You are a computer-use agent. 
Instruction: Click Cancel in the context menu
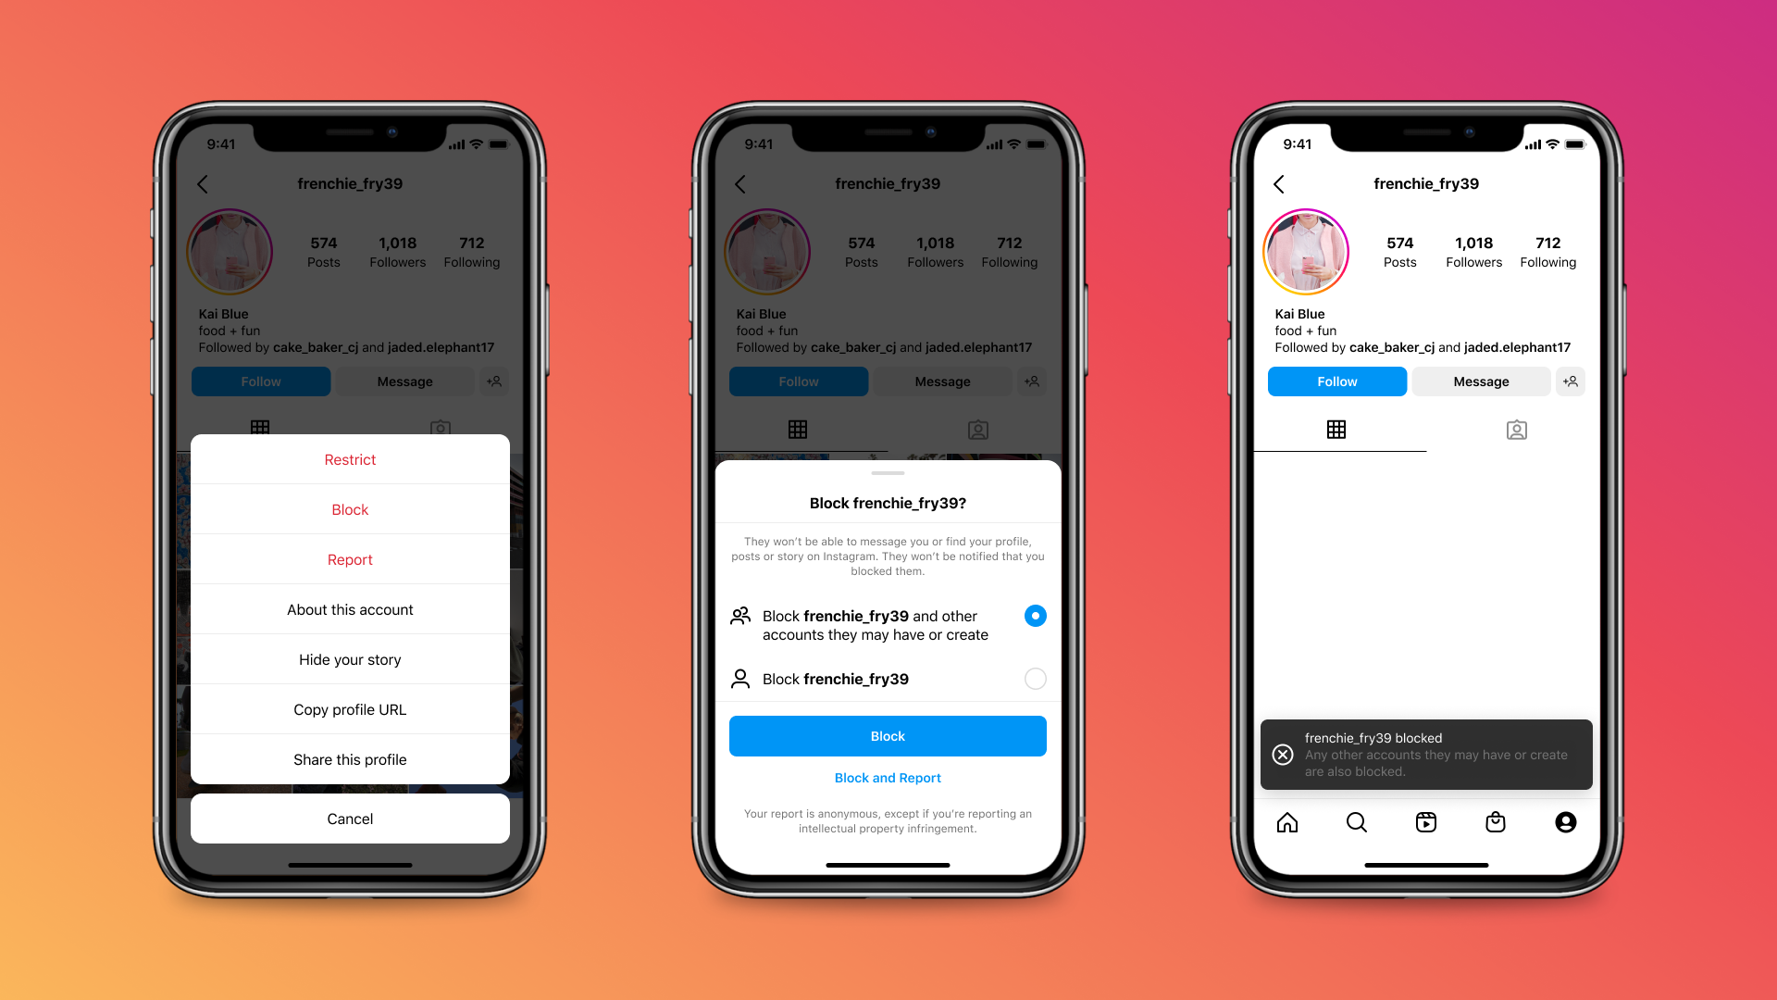349,819
